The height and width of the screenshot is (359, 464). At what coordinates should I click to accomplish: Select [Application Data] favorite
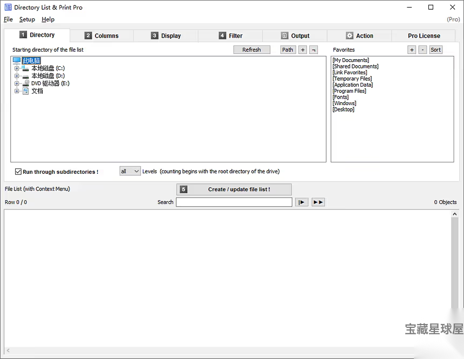tap(353, 85)
